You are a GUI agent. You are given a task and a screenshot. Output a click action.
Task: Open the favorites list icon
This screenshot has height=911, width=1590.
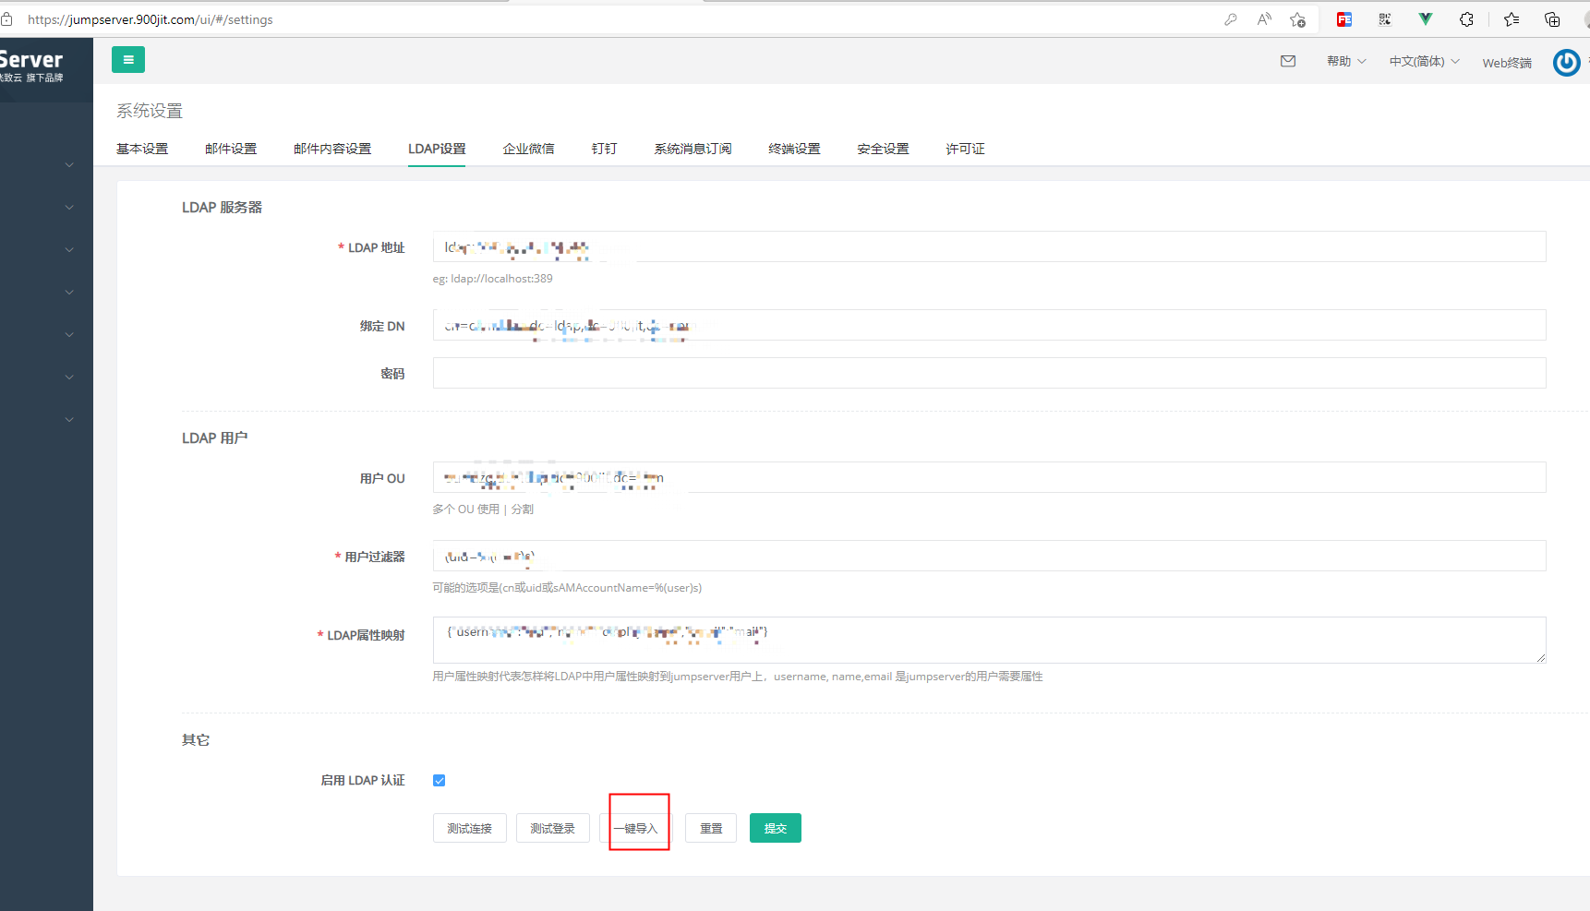tap(1512, 19)
